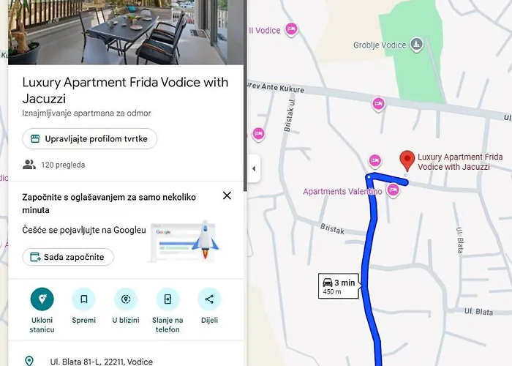This screenshot has height=366, width=512.
Task: Open U blizini nearby search icon
Action: click(x=126, y=299)
